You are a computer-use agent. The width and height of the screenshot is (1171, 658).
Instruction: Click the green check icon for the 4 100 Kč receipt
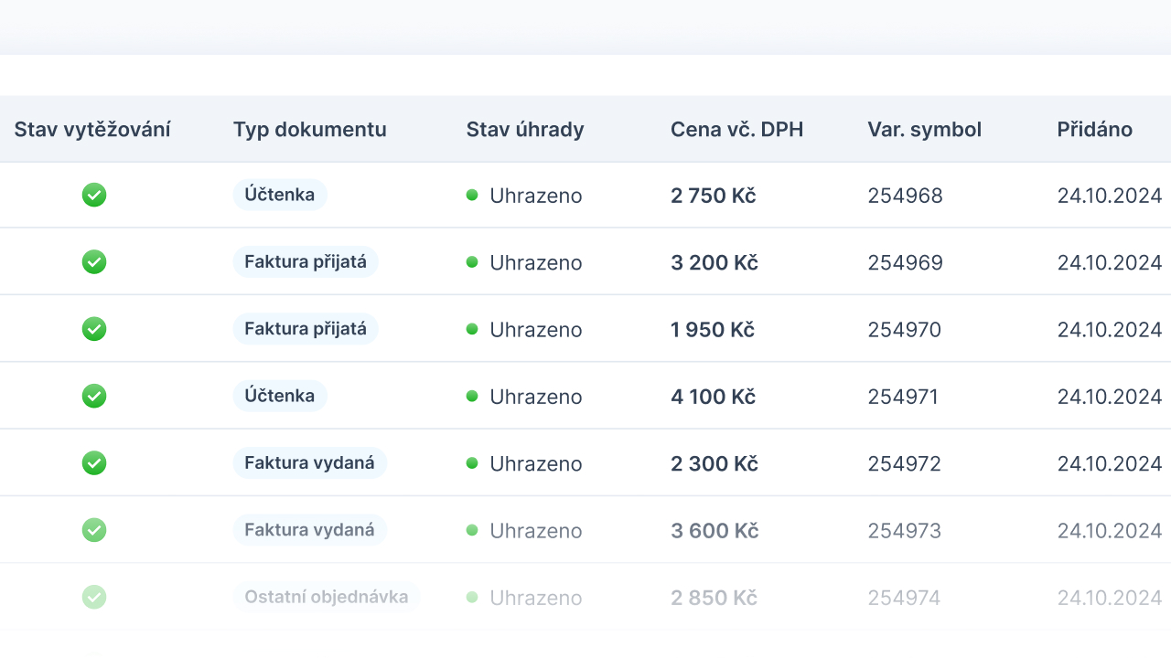pos(94,396)
